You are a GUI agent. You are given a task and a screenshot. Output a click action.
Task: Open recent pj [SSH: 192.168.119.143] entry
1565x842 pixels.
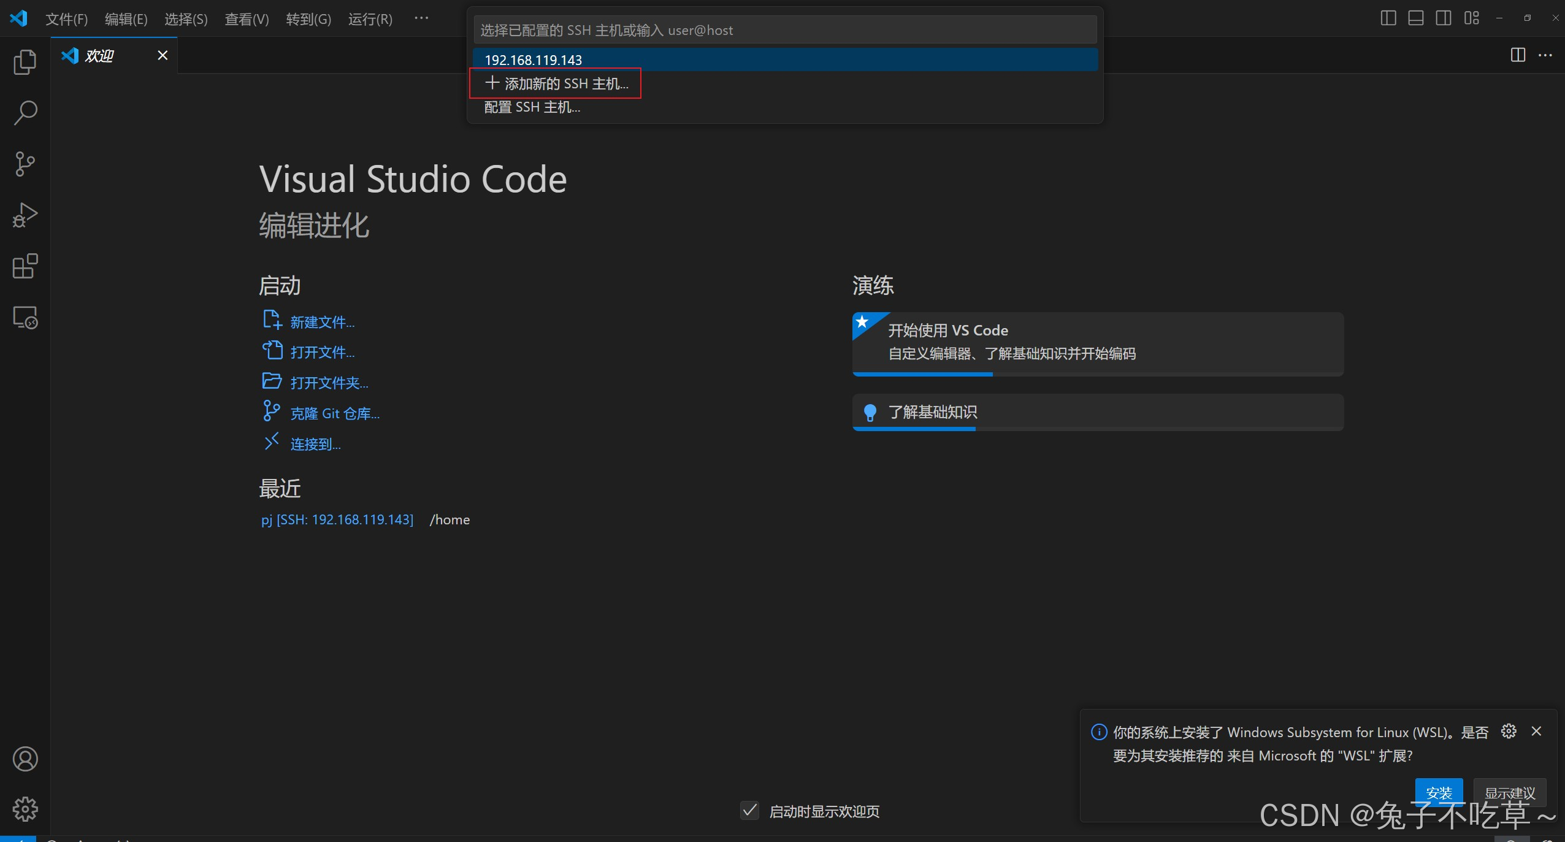pyautogui.click(x=337, y=519)
